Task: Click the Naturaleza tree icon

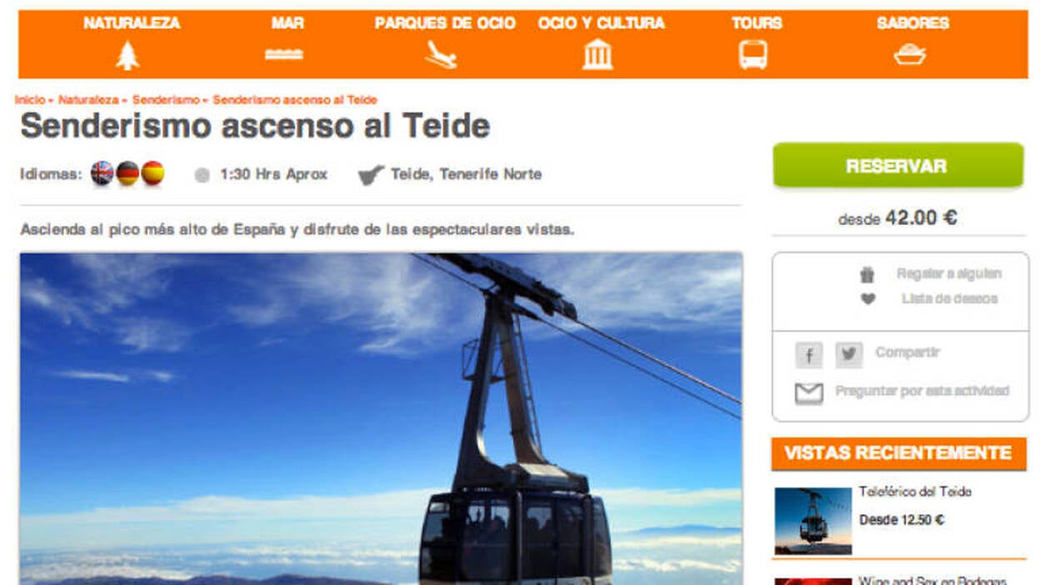Action: point(127,55)
